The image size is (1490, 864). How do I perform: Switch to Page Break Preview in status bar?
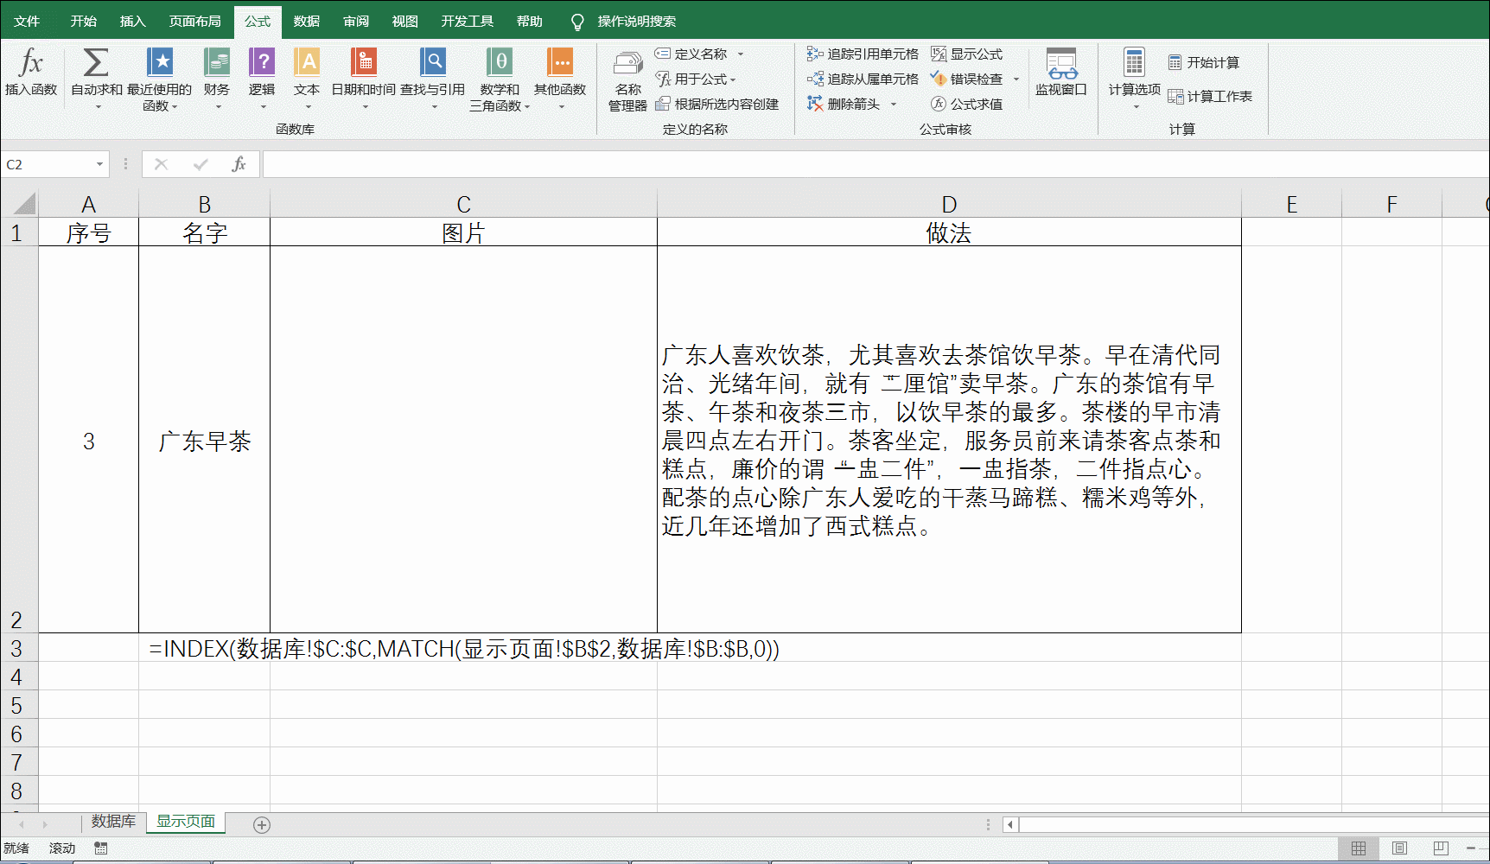click(1441, 848)
